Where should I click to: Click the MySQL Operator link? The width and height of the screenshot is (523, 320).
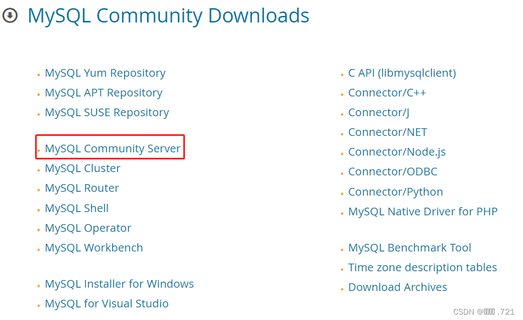(x=88, y=228)
